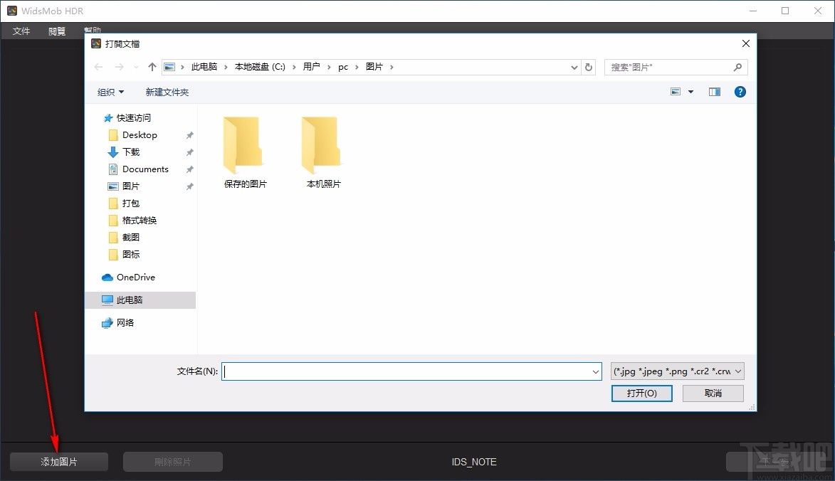
Task: Open the address bar history dropdown arrow
Action: (574, 66)
